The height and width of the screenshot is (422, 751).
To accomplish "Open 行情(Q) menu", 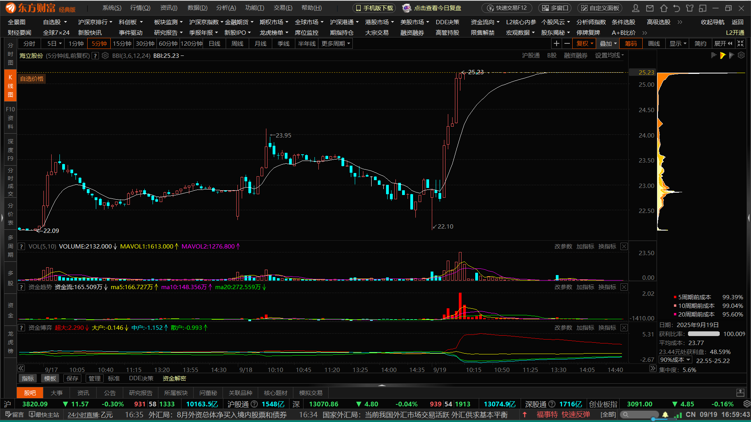I will click(x=140, y=8).
